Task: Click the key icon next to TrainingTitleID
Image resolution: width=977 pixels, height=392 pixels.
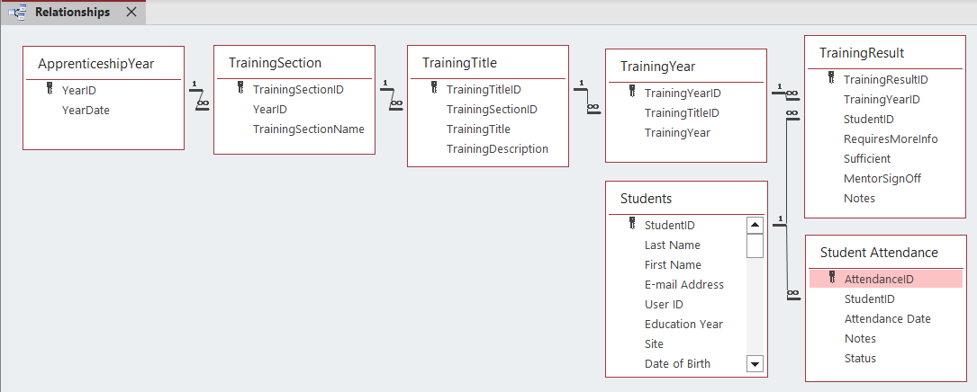Action: [434, 89]
